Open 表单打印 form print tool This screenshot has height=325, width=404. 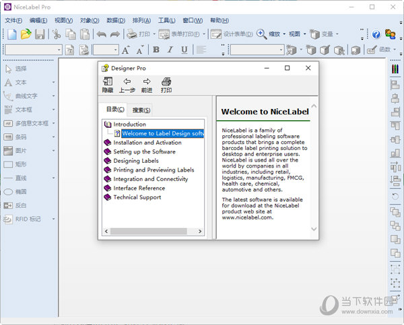[x=179, y=34]
